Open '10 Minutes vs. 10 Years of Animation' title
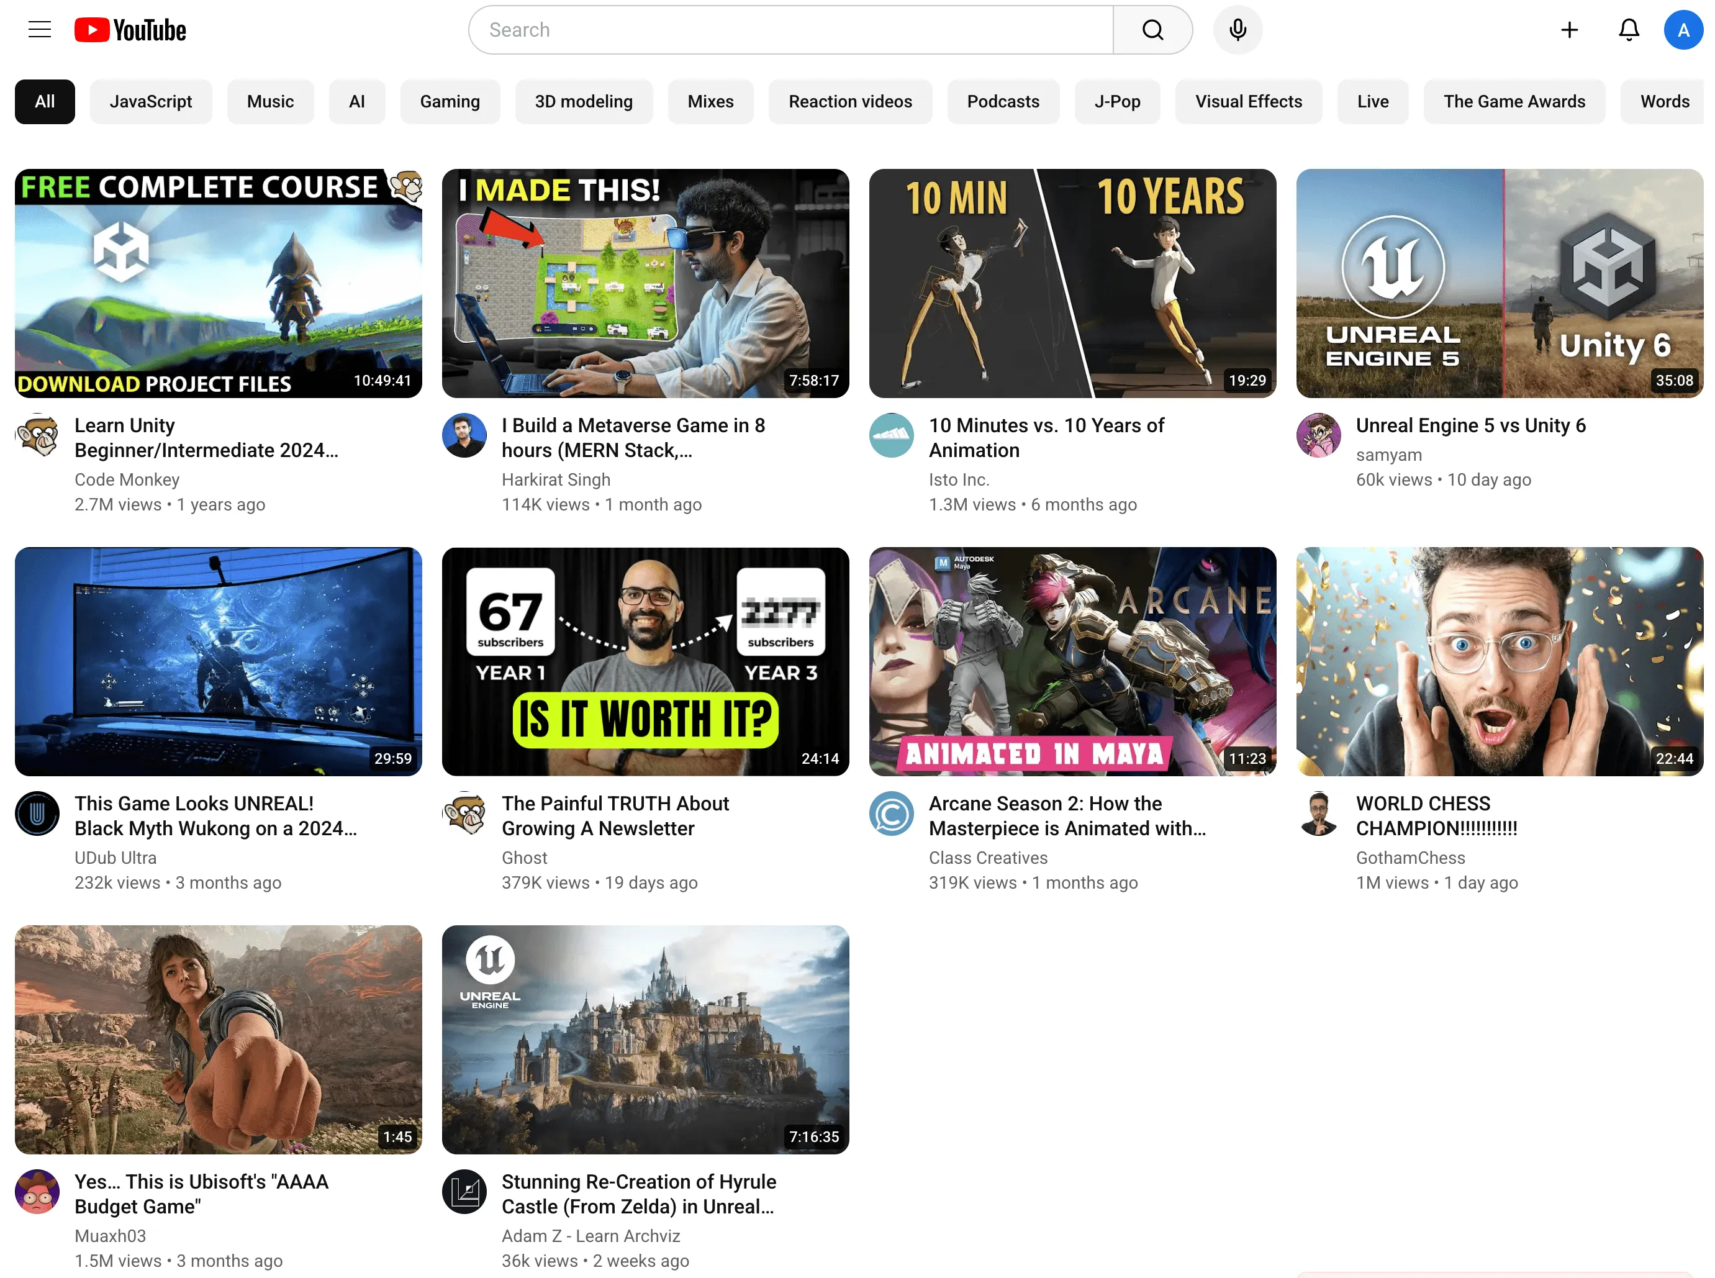1715x1278 pixels. pyautogui.click(x=1046, y=438)
